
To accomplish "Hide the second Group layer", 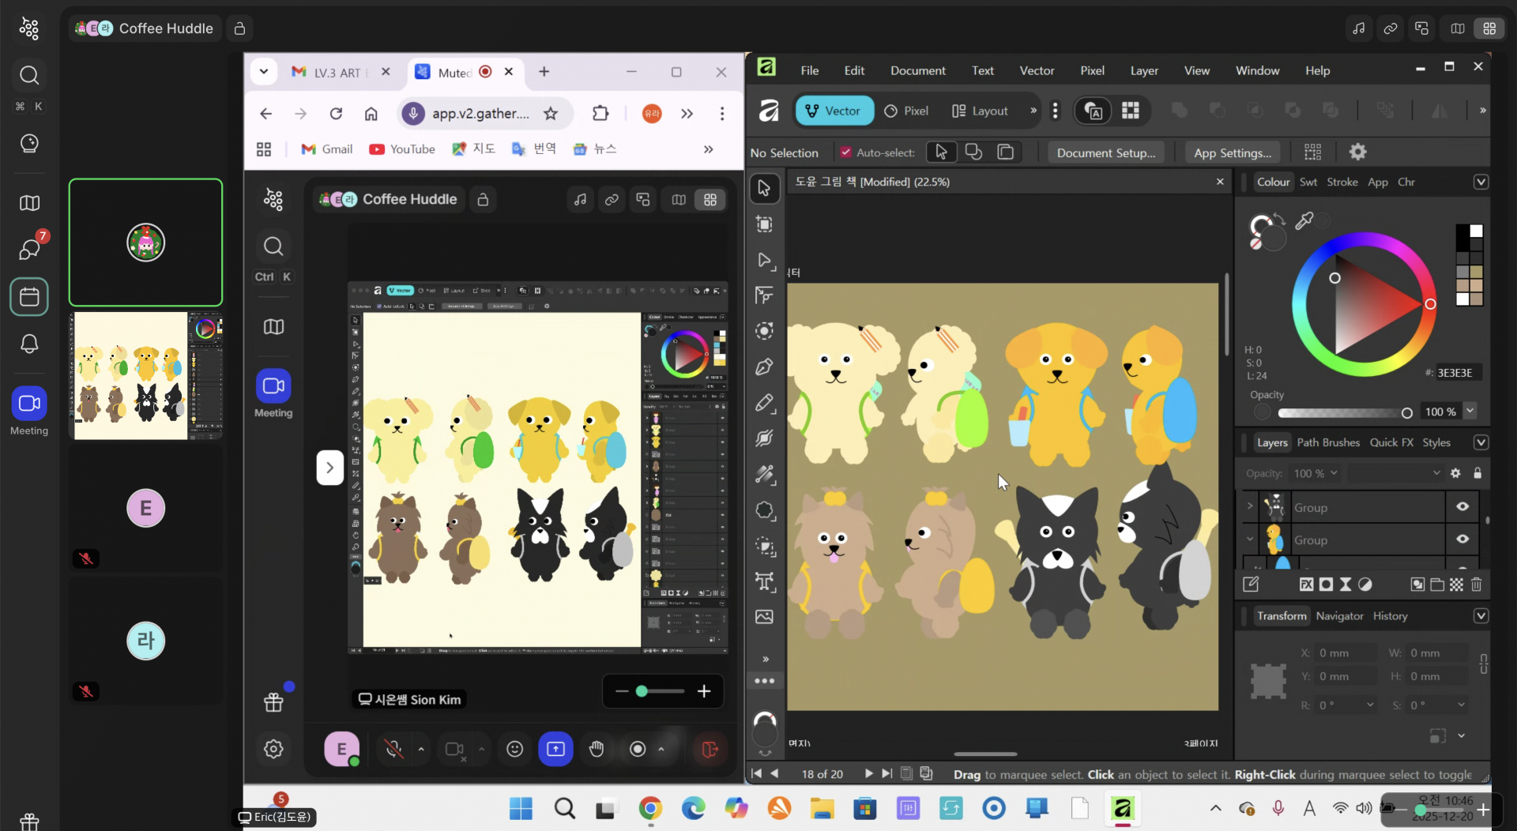I will (x=1462, y=540).
